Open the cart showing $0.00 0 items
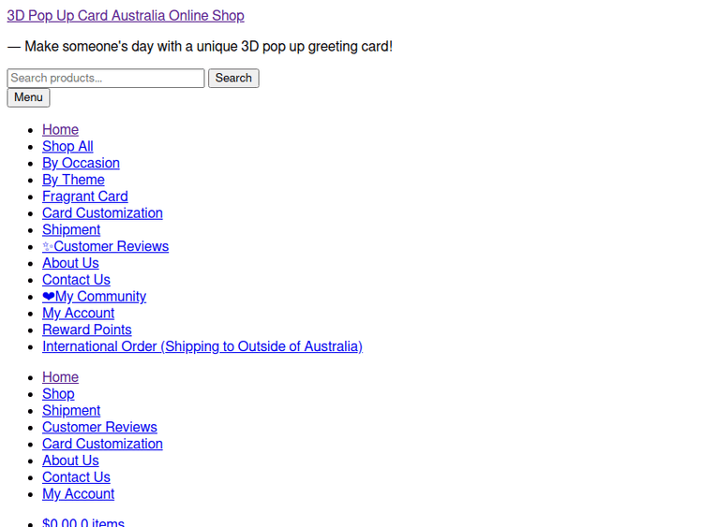The width and height of the screenshot is (703, 527). tap(83, 521)
